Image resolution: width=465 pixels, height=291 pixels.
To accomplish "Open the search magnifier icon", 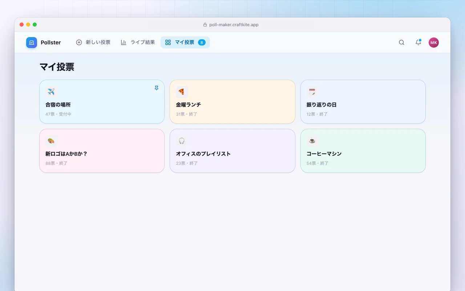I will [401, 43].
